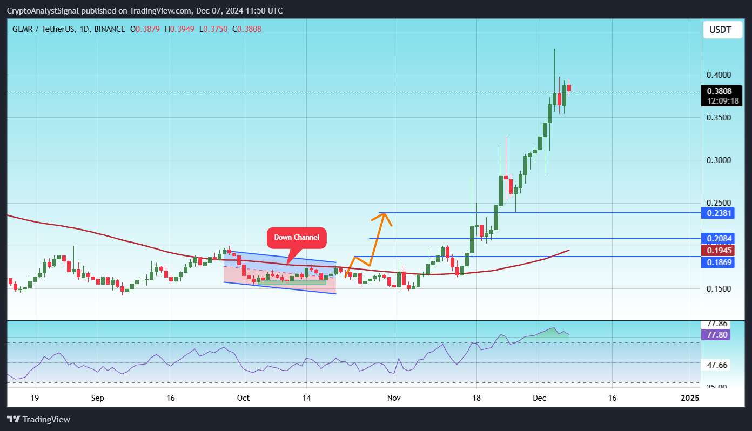Click the USDT currency button
This screenshot has width=752, height=431.
click(x=722, y=30)
